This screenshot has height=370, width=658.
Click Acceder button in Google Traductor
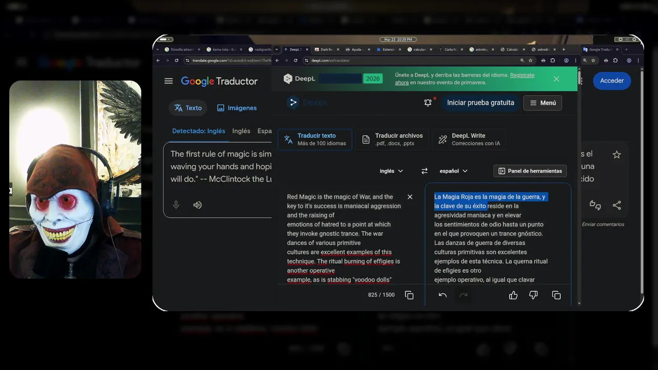612,81
